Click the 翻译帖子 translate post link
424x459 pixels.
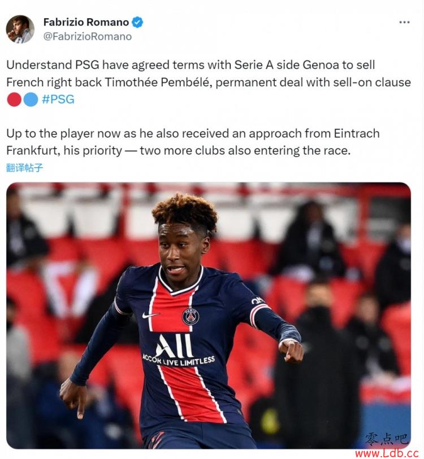pos(25,168)
